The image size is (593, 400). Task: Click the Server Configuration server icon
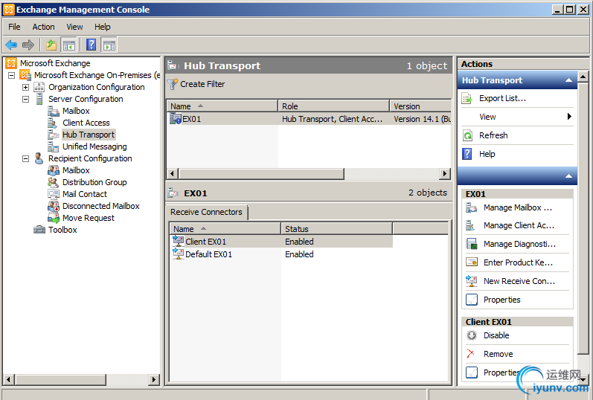39,99
